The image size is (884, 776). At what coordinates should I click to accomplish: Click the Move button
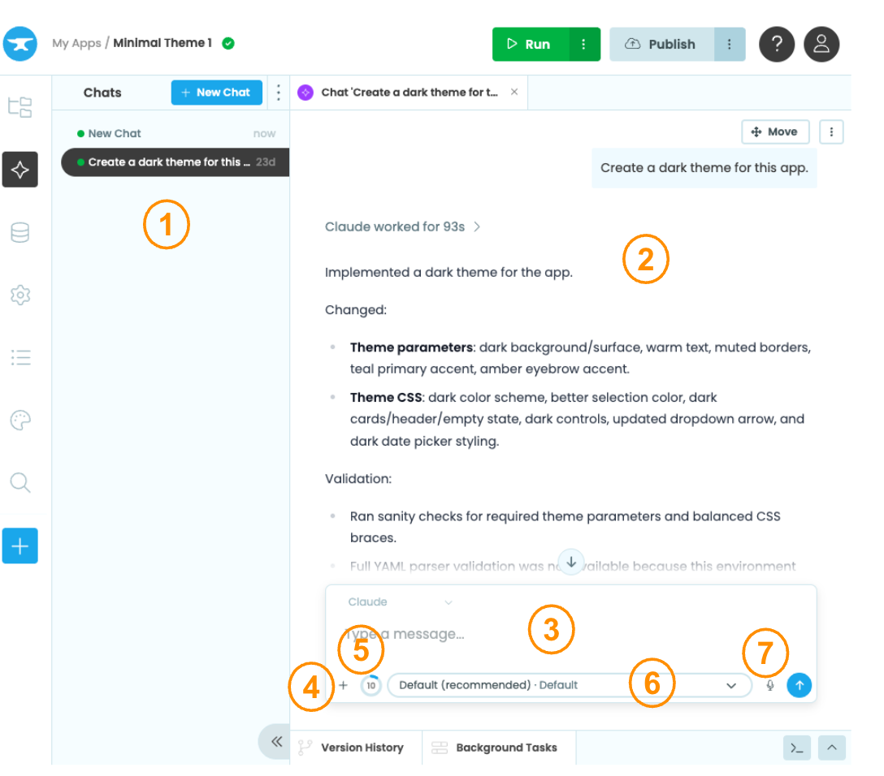pyautogui.click(x=775, y=131)
